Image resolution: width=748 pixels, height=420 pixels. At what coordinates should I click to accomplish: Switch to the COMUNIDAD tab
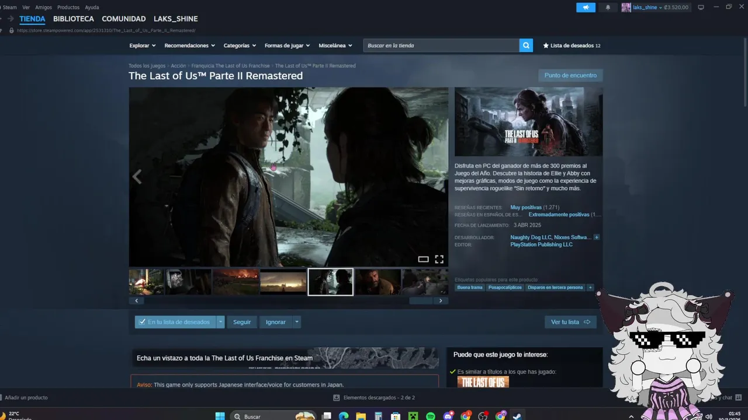coord(124,19)
